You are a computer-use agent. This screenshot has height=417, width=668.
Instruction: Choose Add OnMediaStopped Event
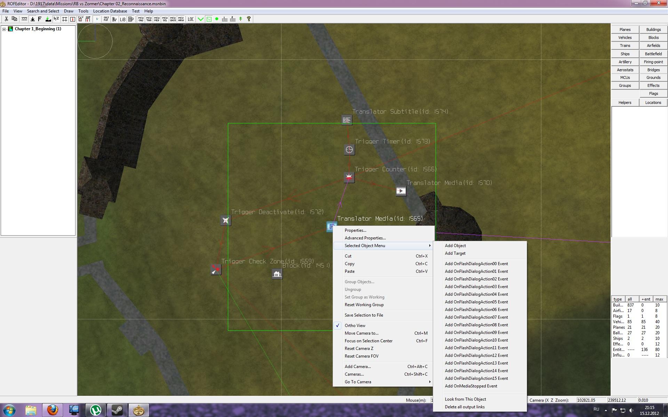point(471,386)
